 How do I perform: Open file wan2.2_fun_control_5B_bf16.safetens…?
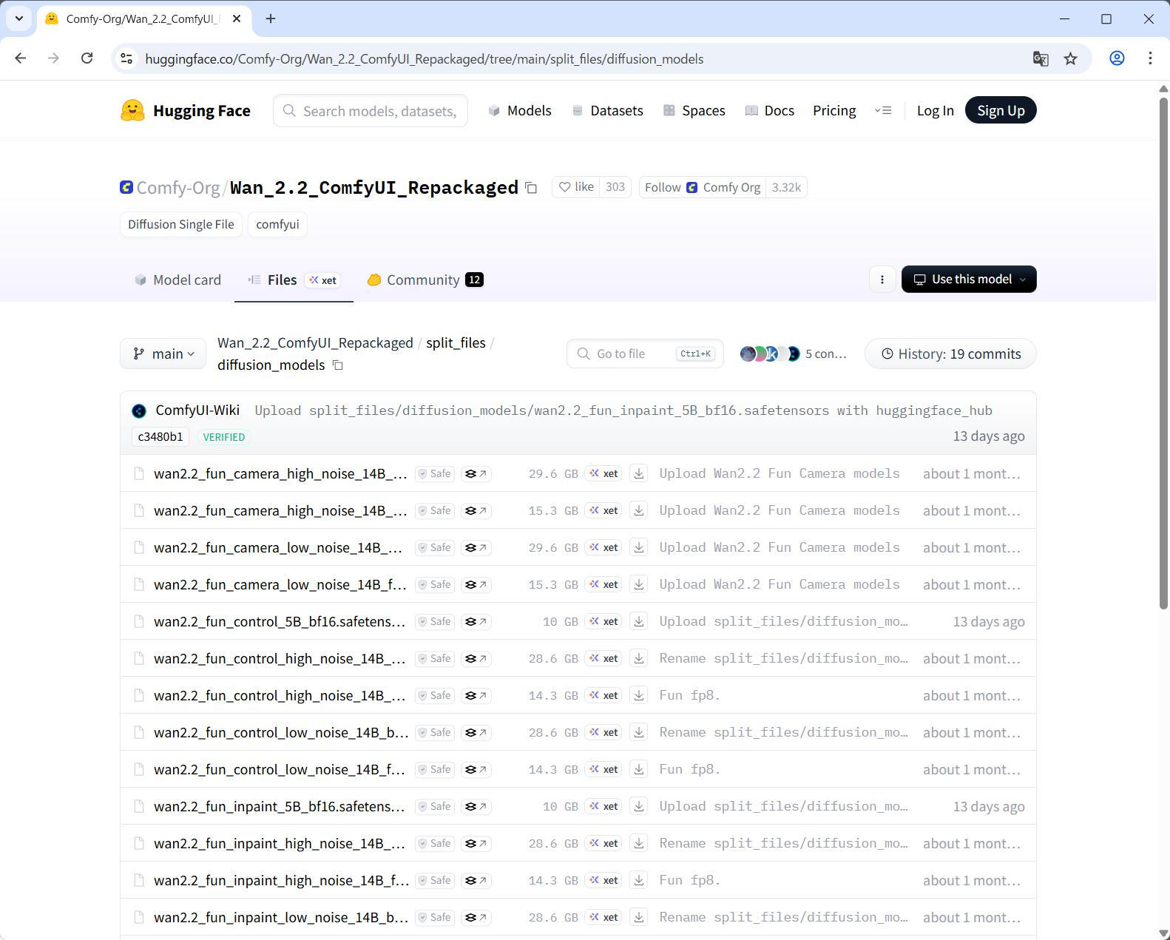(280, 621)
